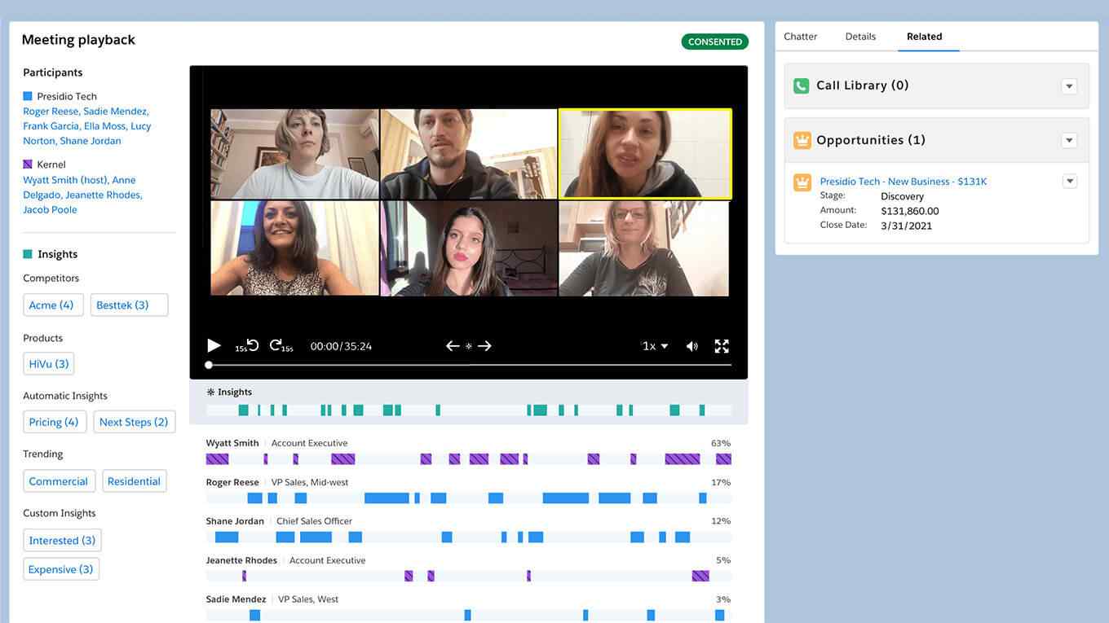This screenshot has width=1109, height=623.
Task: Jump to previous insight arrow
Action: point(453,346)
